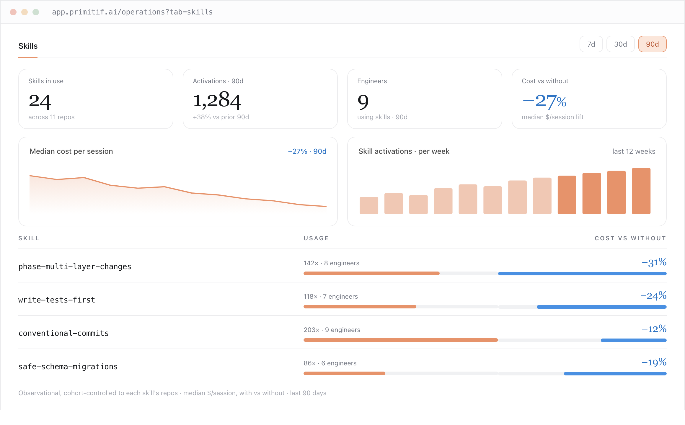
Task: Click the orange usage bar for phase-multi-layer-changes
Action: 371,273
